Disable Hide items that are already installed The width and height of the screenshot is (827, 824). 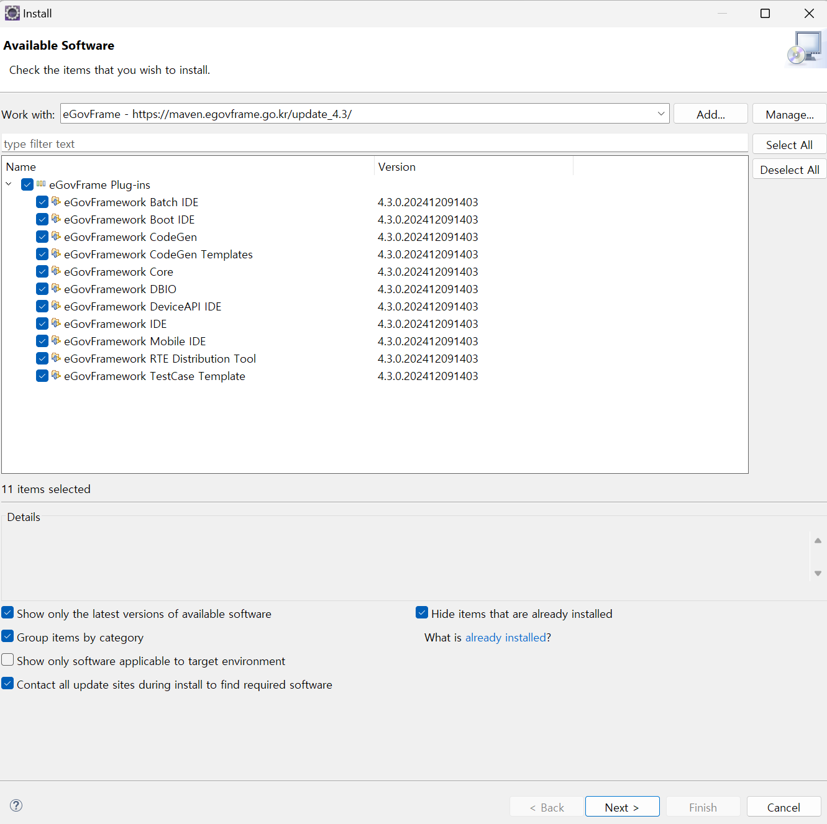(x=422, y=613)
